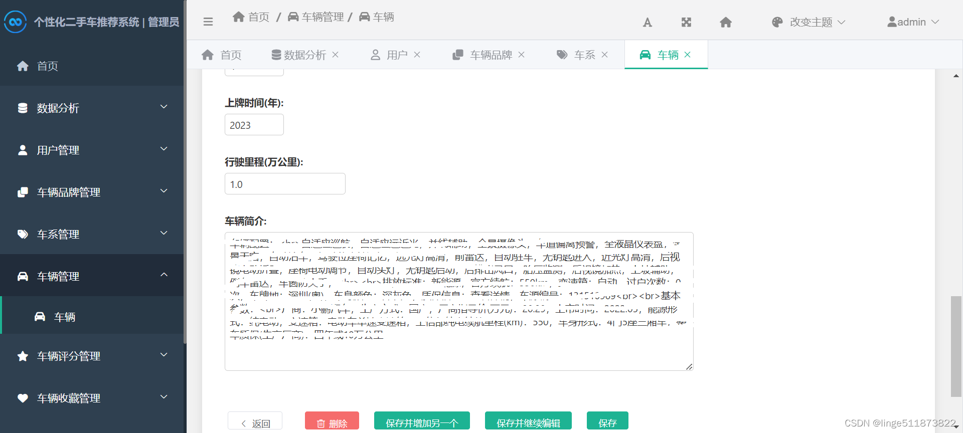Screen dimensions: 963x433
Task: Click the 车辆管理 breadcrumb car icon
Action: tap(293, 17)
